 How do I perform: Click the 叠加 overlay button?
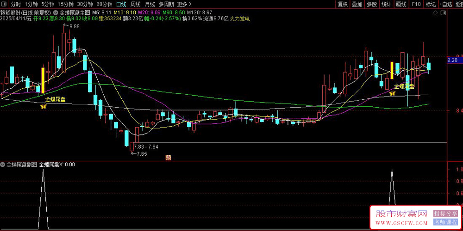point(357,4)
